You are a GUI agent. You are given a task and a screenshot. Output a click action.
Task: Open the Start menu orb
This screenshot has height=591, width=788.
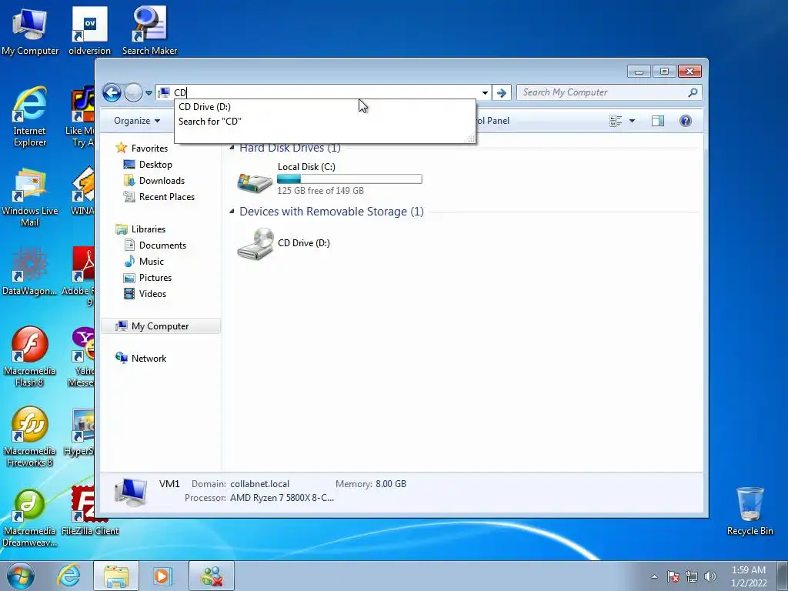pyautogui.click(x=21, y=576)
